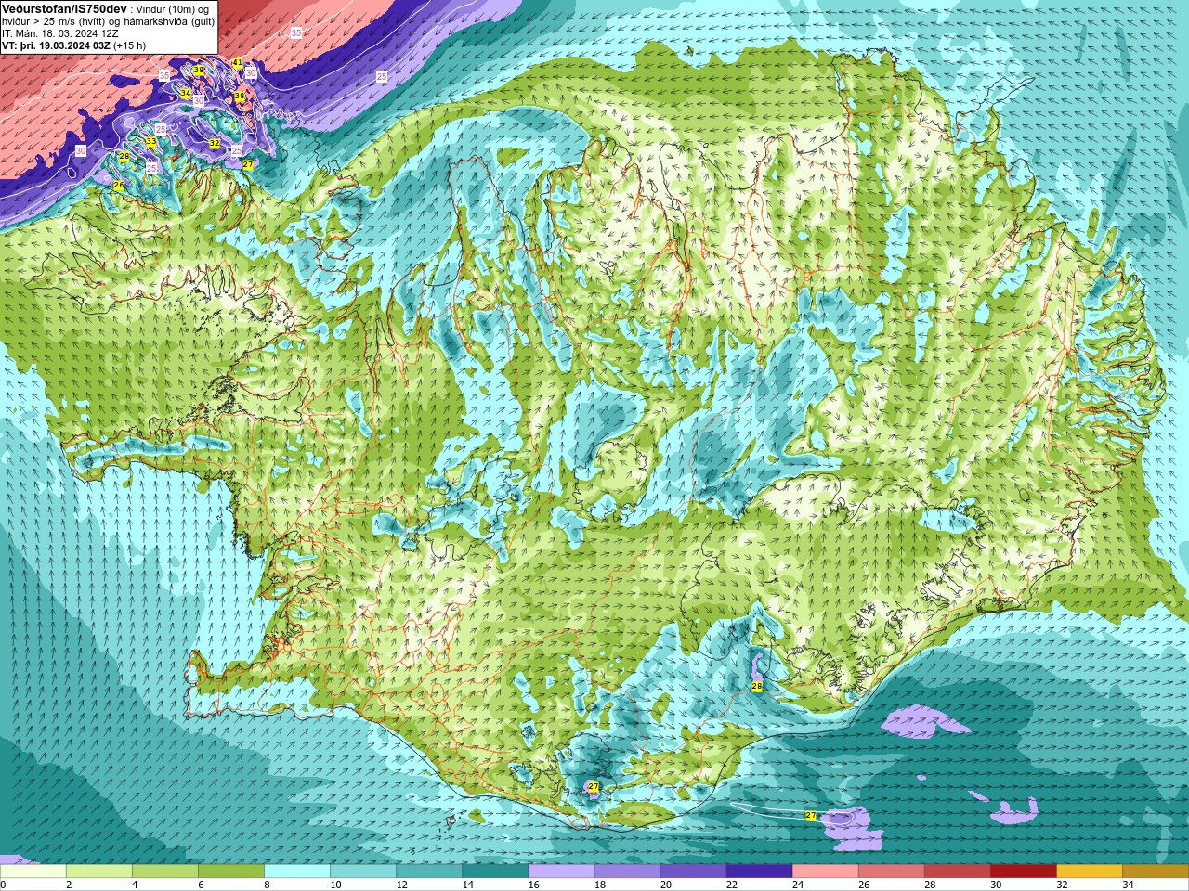Click the "IT: Mán. 18. 03. 2024 12Z" line

pyautogui.click(x=60, y=33)
